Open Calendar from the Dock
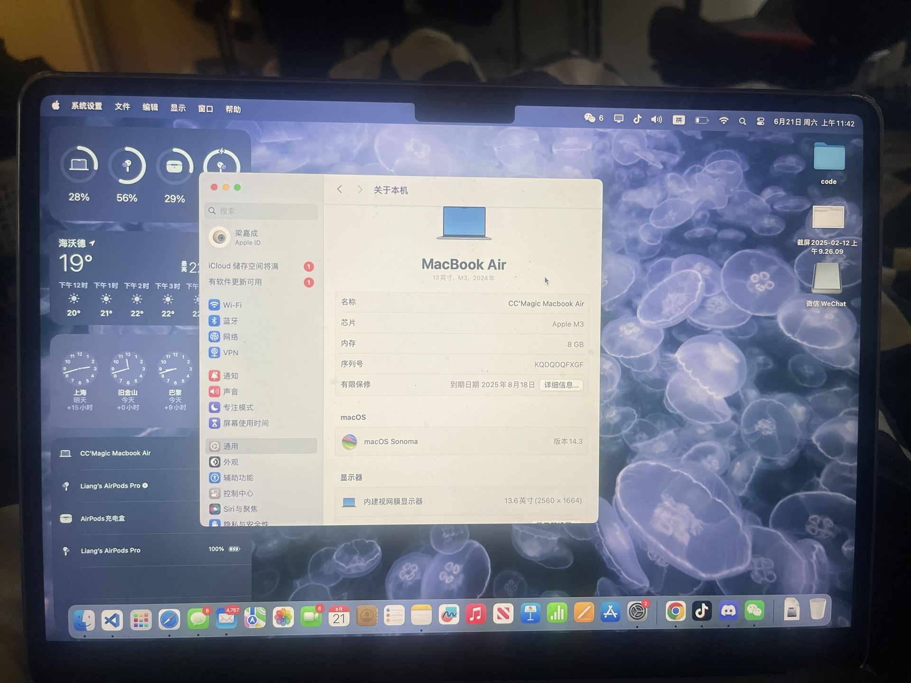Image resolution: width=911 pixels, height=683 pixels. (339, 616)
